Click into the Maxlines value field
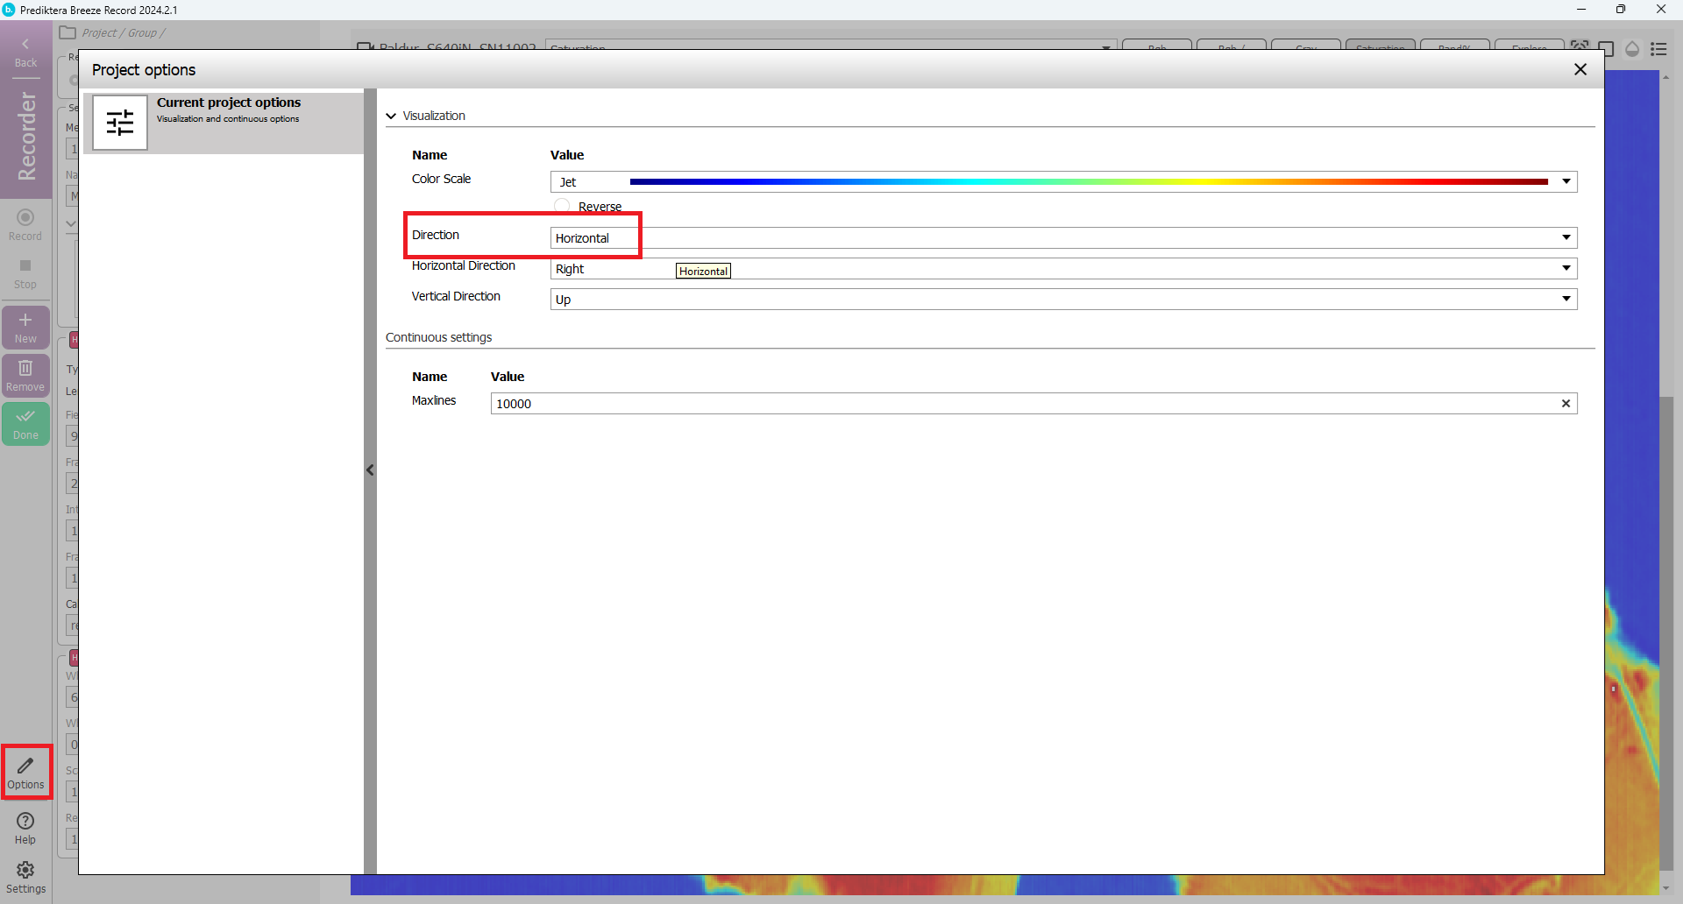The image size is (1683, 904). click(x=1017, y=403)
